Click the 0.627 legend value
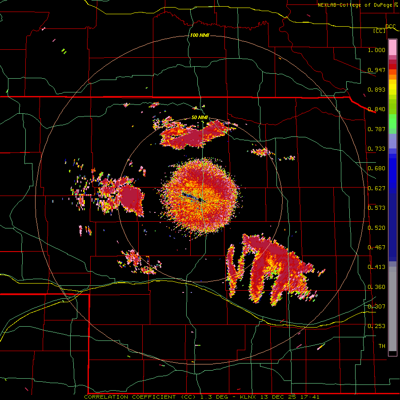400x400 pixels. coord(376,188)
